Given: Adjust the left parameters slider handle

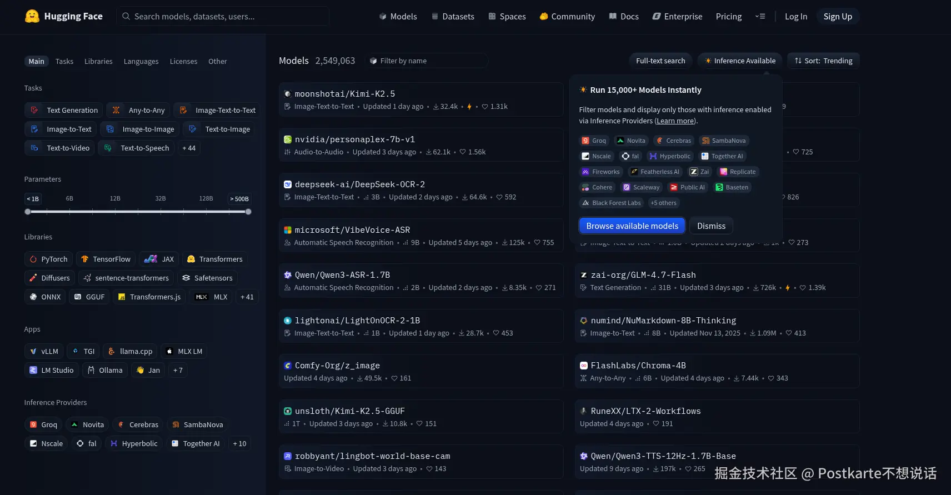Looking at the screenshot, I should 28,212.
